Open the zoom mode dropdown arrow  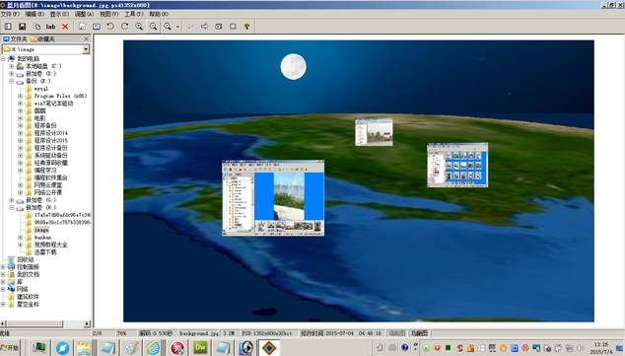pos(177,27)
